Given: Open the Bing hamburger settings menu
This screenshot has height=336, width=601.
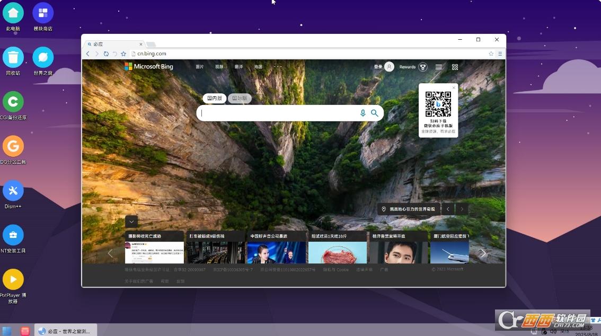Looking at the screenshot, I should [439, 67].
